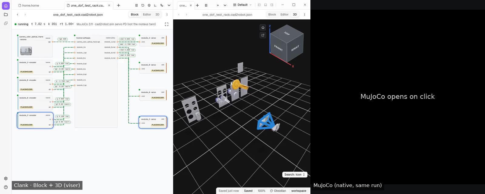
Task: Select the revolute_6 servo block
Action: [153, 68]
